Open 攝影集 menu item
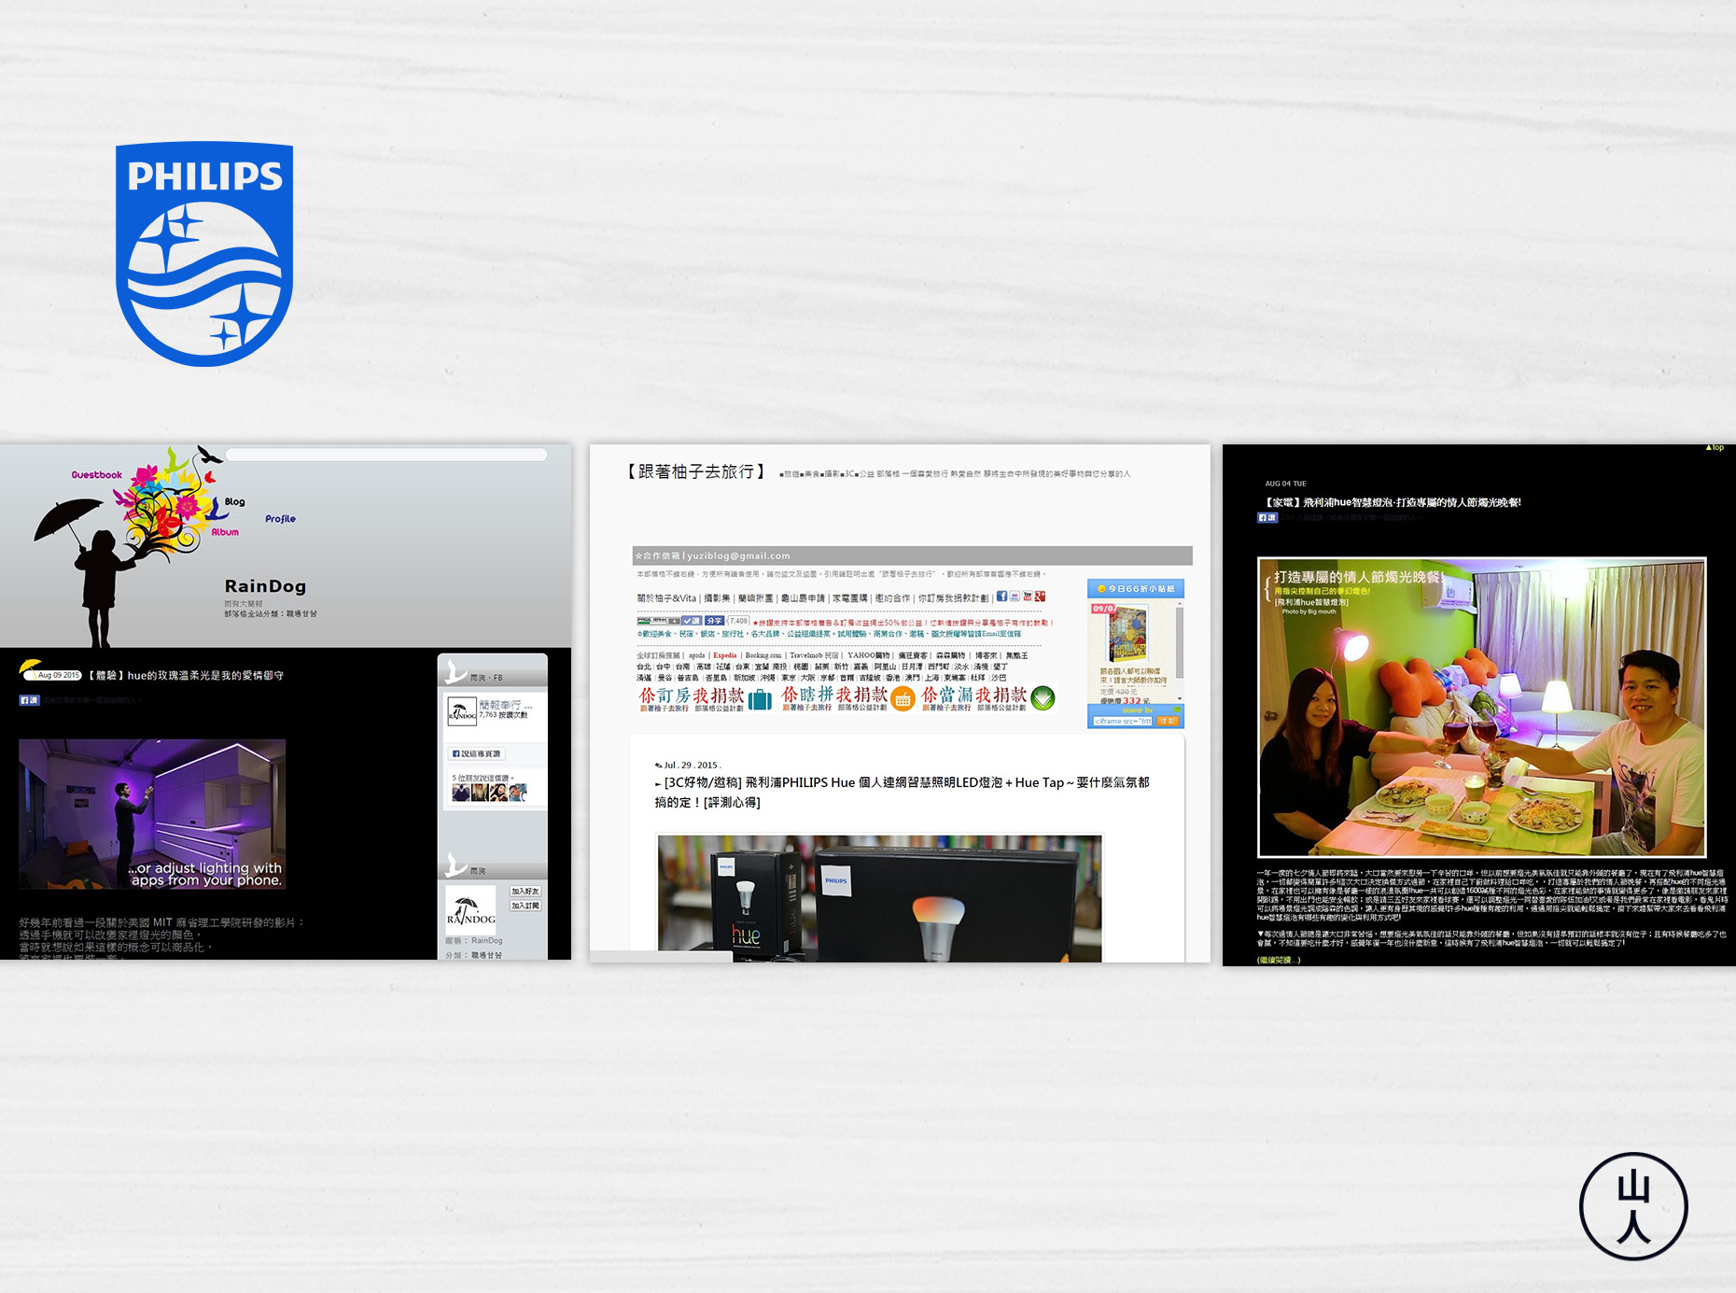This screenshot has width=1736, height=1293. pyautogui.click(x=717, y=598)
